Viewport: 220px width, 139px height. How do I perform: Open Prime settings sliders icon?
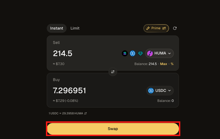click(164, 28)
